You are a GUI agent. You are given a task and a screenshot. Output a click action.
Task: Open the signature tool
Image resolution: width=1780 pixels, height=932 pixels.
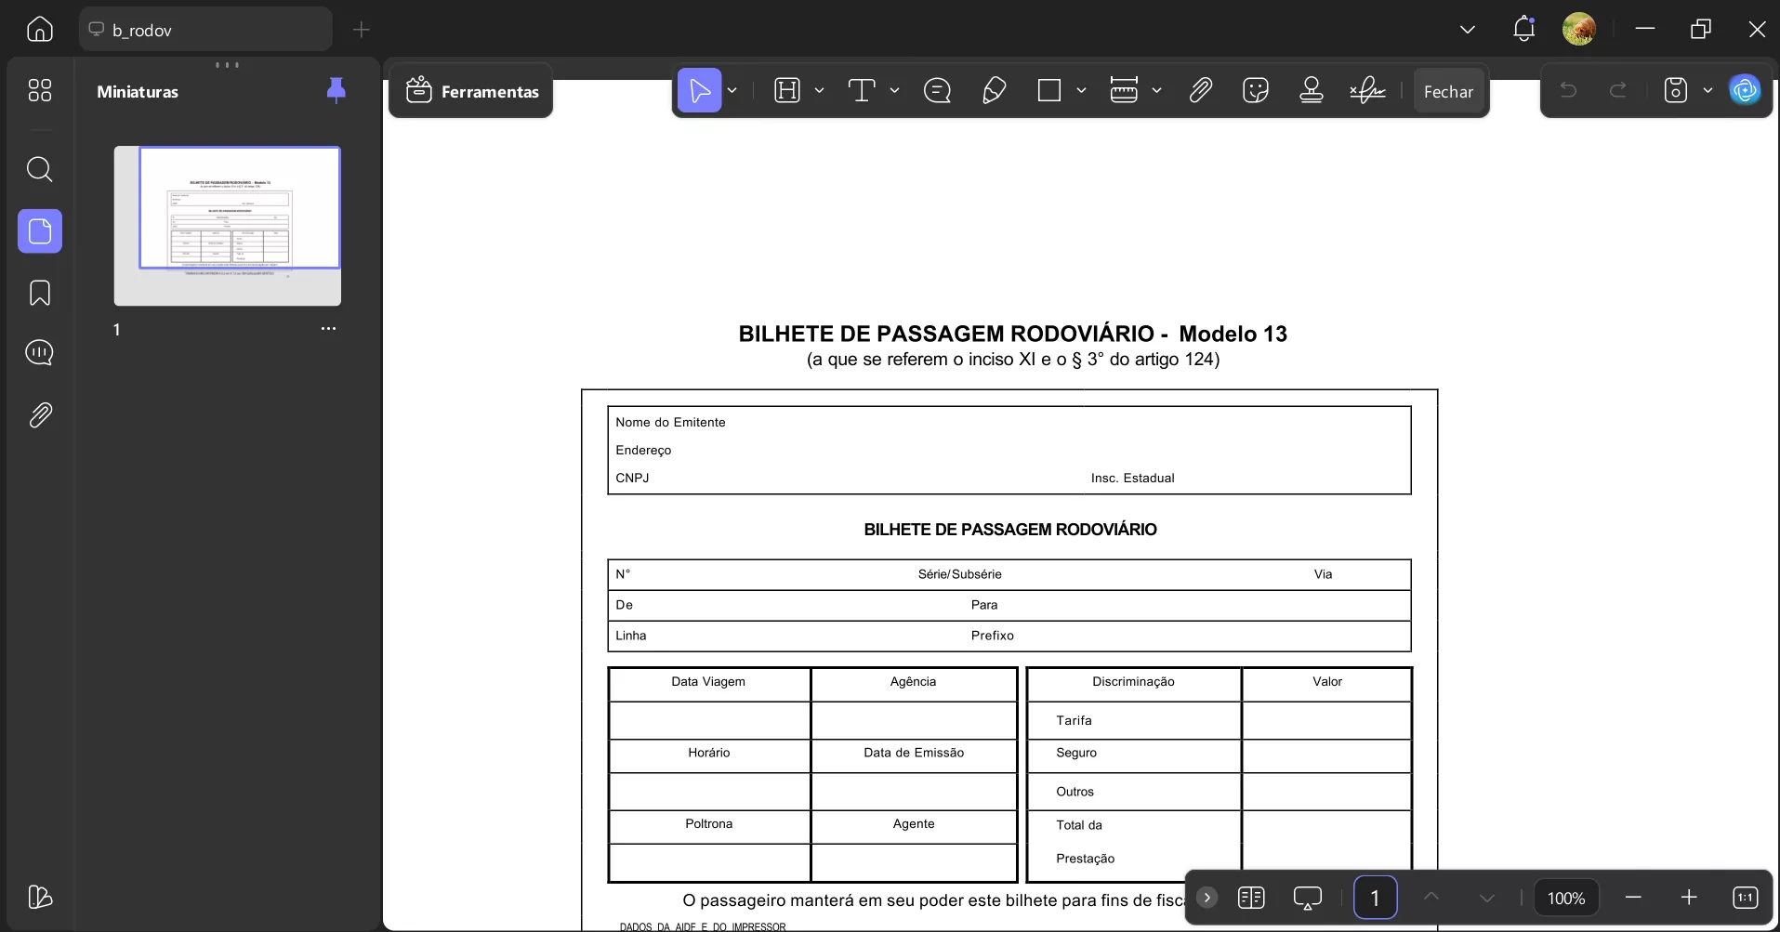[x=1366, y=90]
